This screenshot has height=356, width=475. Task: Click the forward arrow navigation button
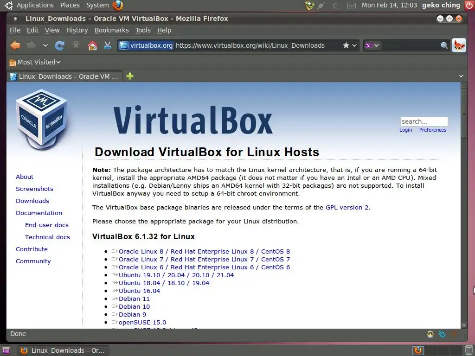[x=31, y=45]
